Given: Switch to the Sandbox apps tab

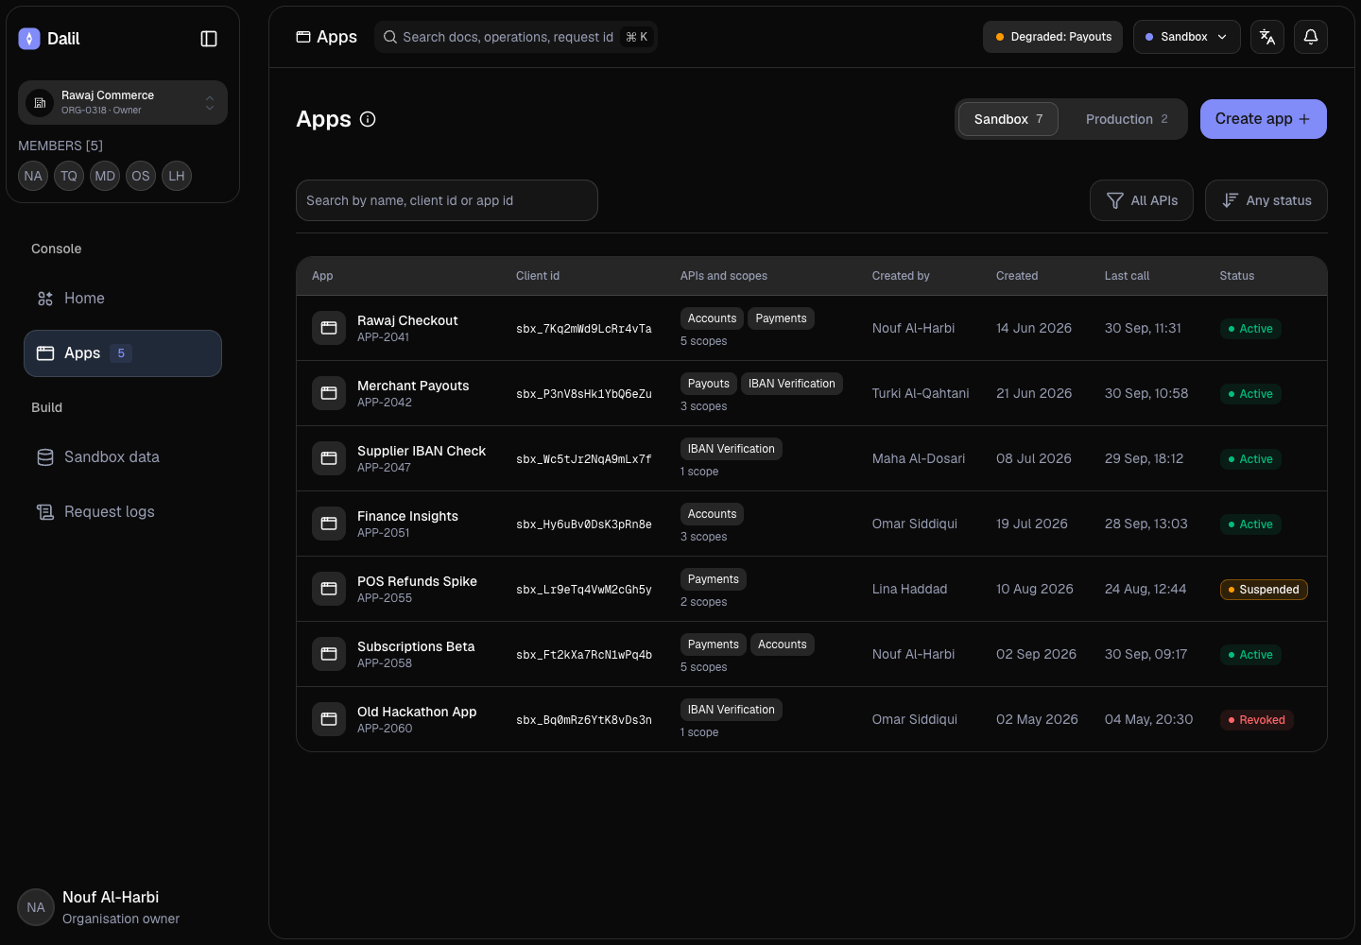Looking at the screenshot, I should pos(1008,119).
